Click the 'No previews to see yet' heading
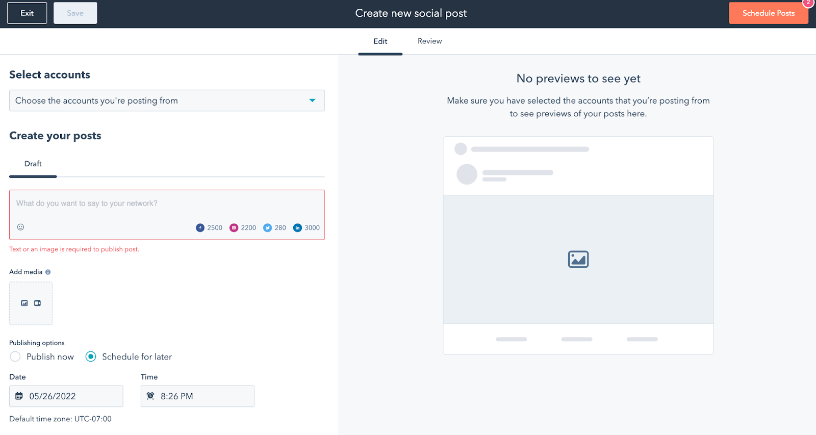The width and height of the screenshot is (816, 435). click(578, 79)
